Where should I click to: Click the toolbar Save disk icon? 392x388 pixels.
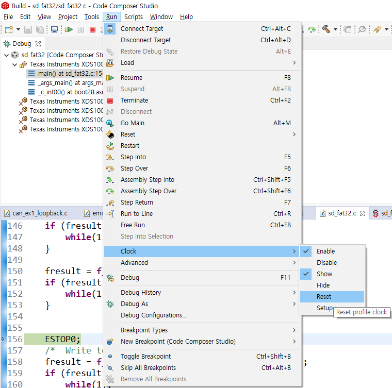(28, 29)
